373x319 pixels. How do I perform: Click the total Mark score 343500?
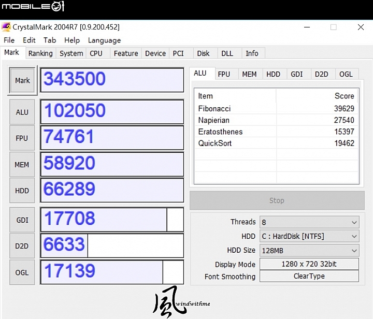tap(112, 80)
